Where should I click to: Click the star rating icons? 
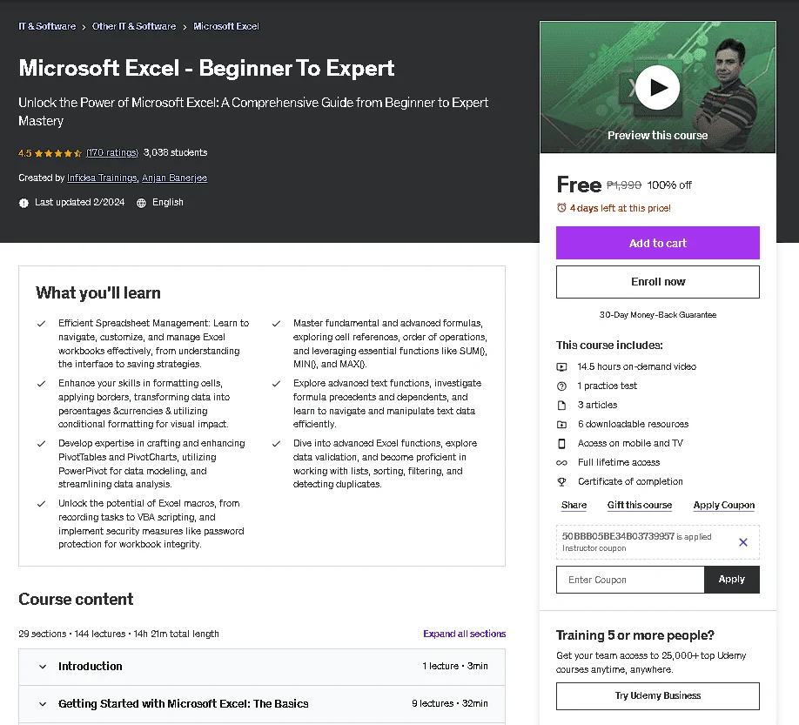58,153
